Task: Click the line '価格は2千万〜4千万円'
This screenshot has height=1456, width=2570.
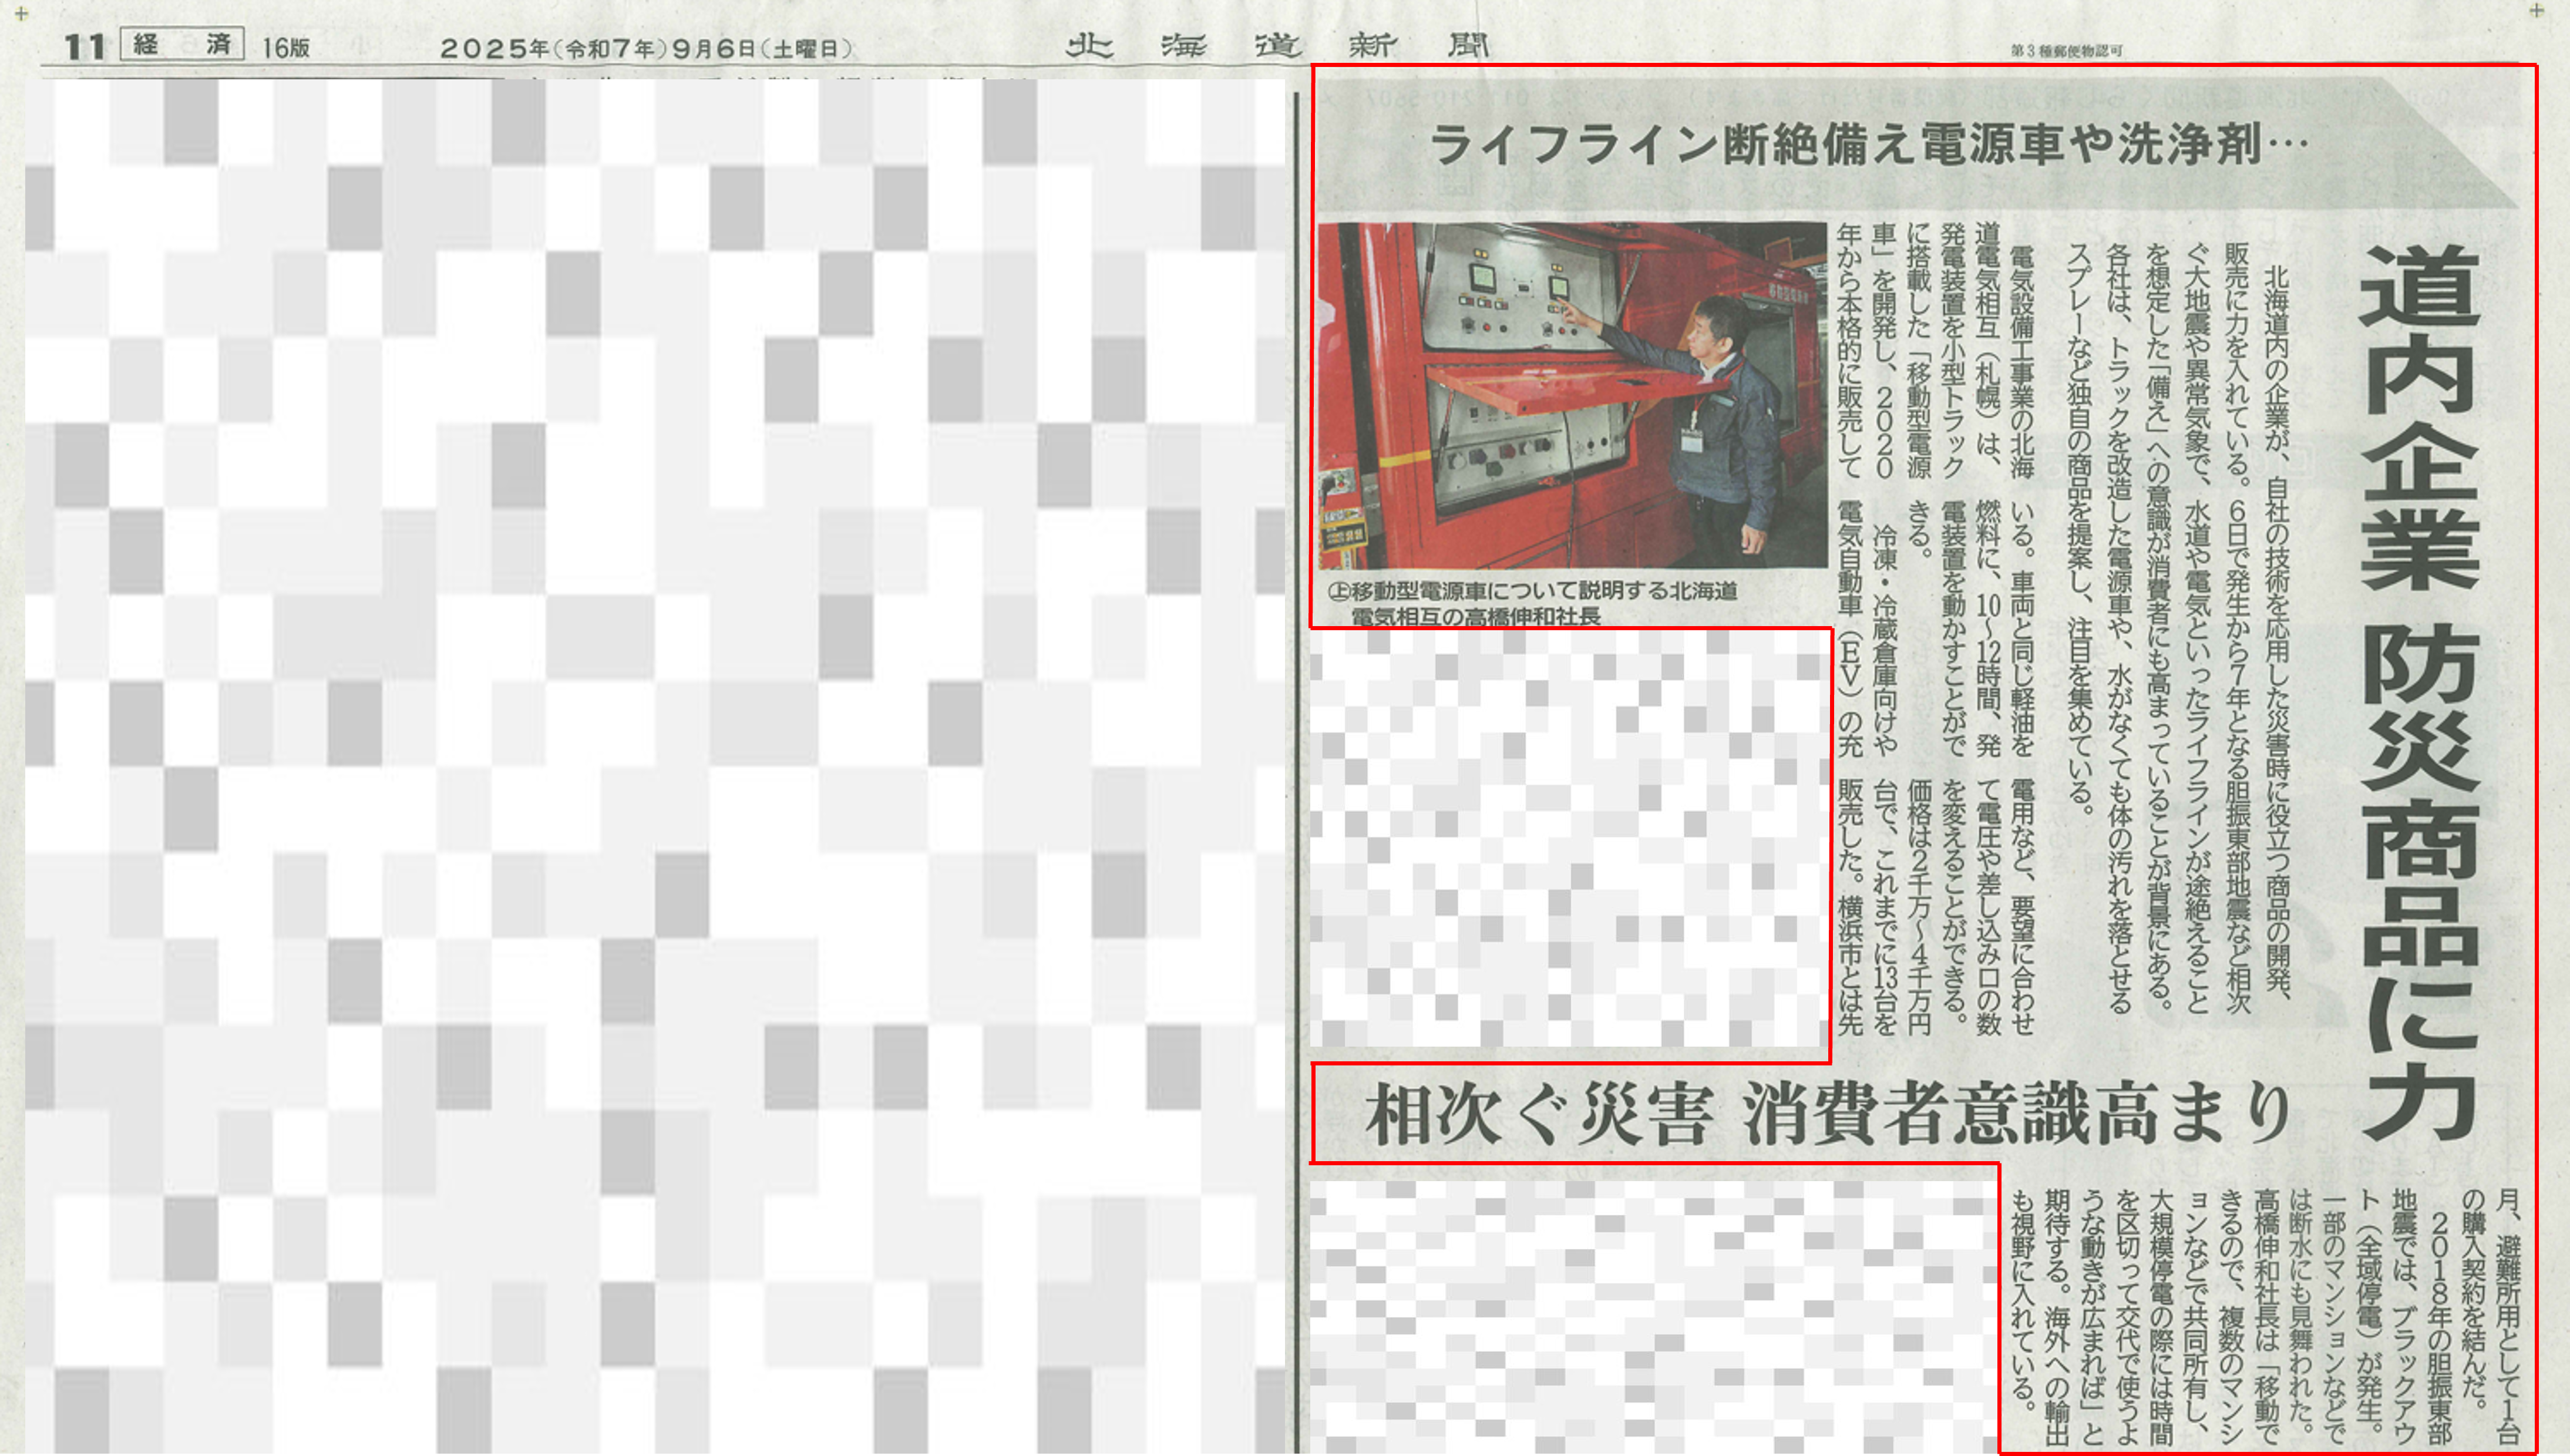Action: [x=1918, y=906]
